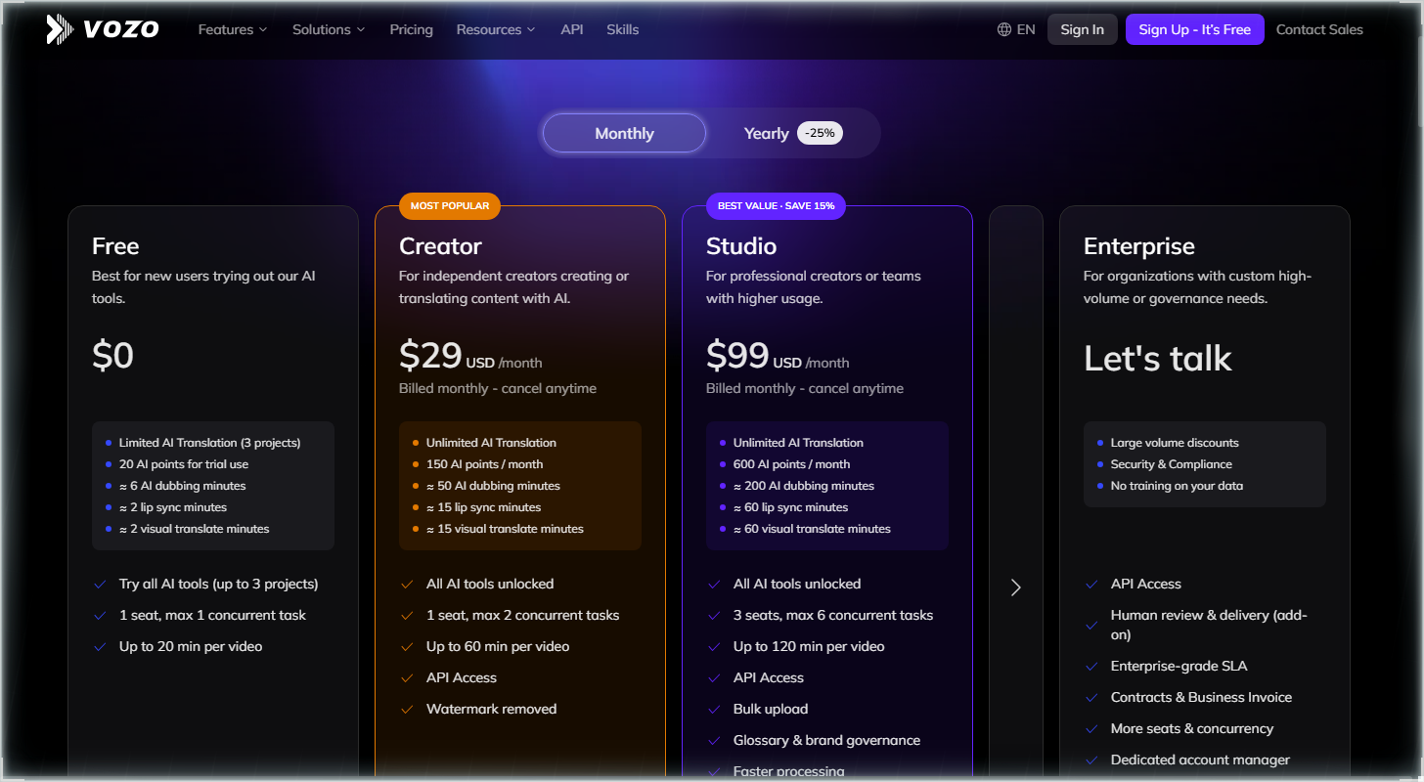
Task: Click the Studio plan title
Action: point(741,246)
